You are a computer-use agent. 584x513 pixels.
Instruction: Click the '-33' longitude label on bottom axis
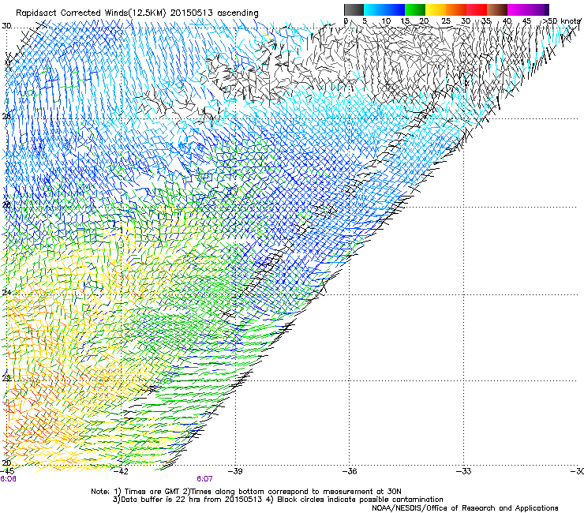coord(464,471)
